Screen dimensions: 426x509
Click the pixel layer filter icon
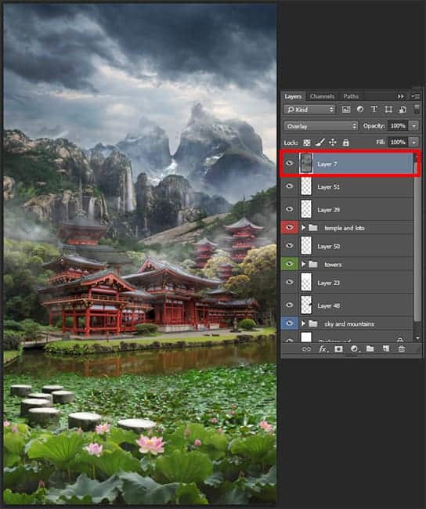(x=346, y=110)
